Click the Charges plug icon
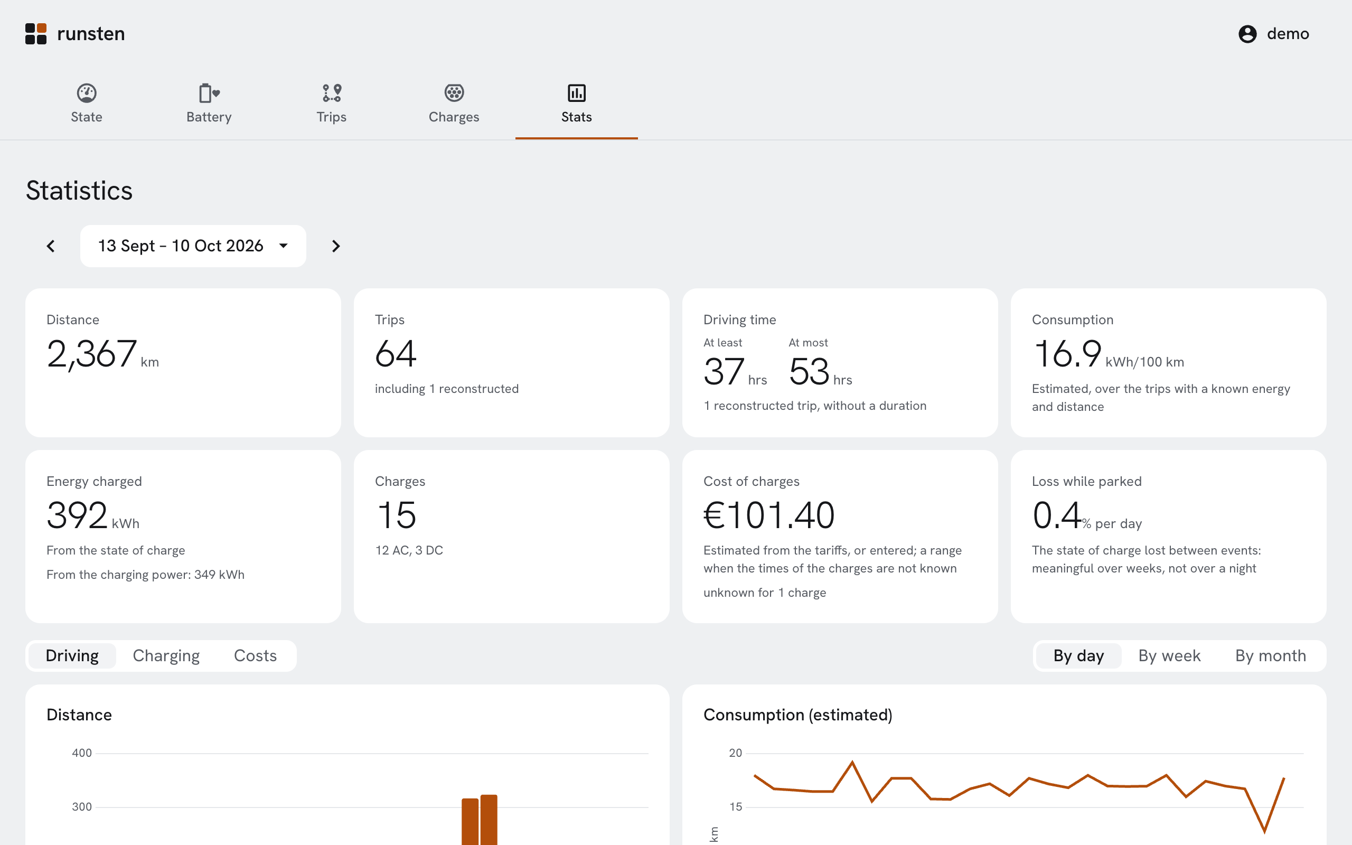Screen dimensions: 1352x845 pos(454,93)
